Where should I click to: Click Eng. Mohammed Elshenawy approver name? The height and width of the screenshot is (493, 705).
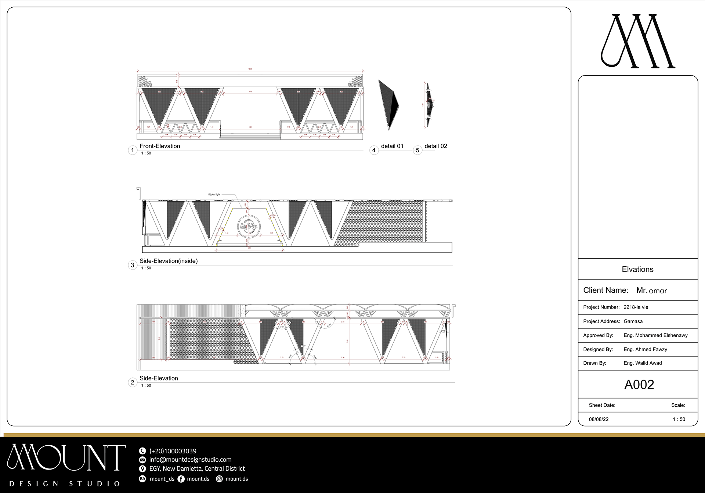click(x=655, y=335)
